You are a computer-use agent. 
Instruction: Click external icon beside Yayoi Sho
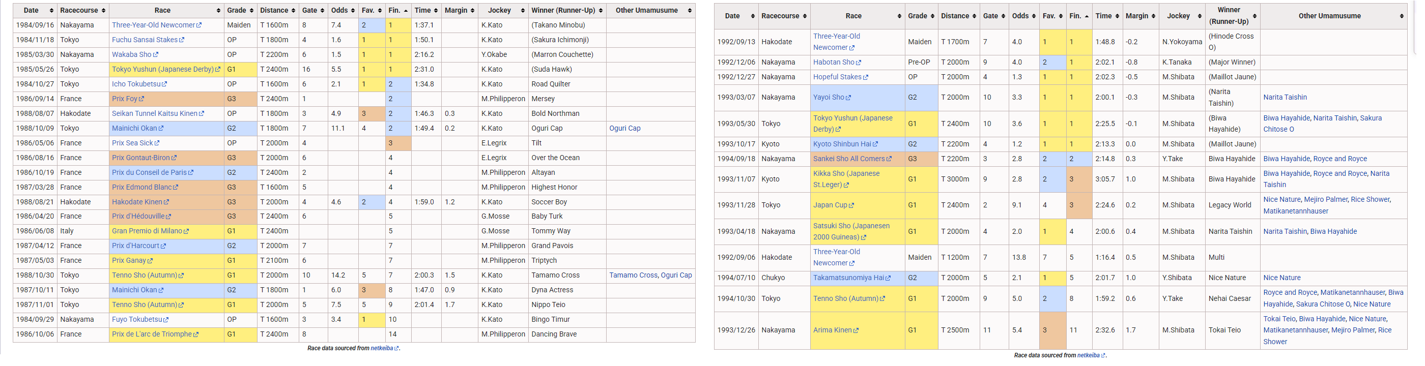[x=848, y=98]
